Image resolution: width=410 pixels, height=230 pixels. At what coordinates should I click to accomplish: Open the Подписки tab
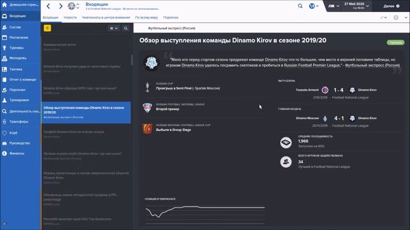pyautogui.click(x=171, y=17)
